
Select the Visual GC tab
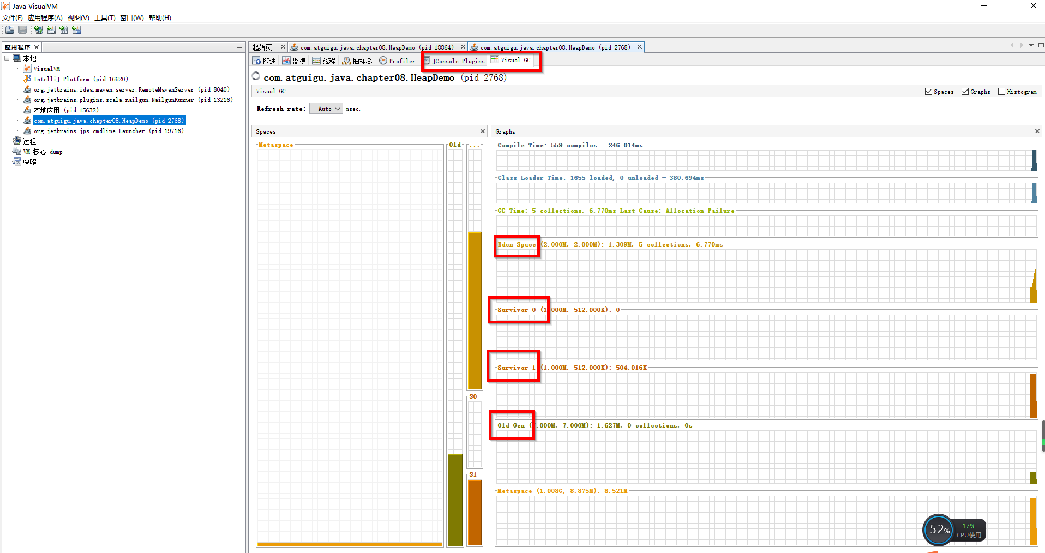(x=511, y=60)
